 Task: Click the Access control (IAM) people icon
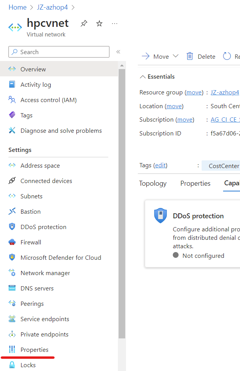12,100
